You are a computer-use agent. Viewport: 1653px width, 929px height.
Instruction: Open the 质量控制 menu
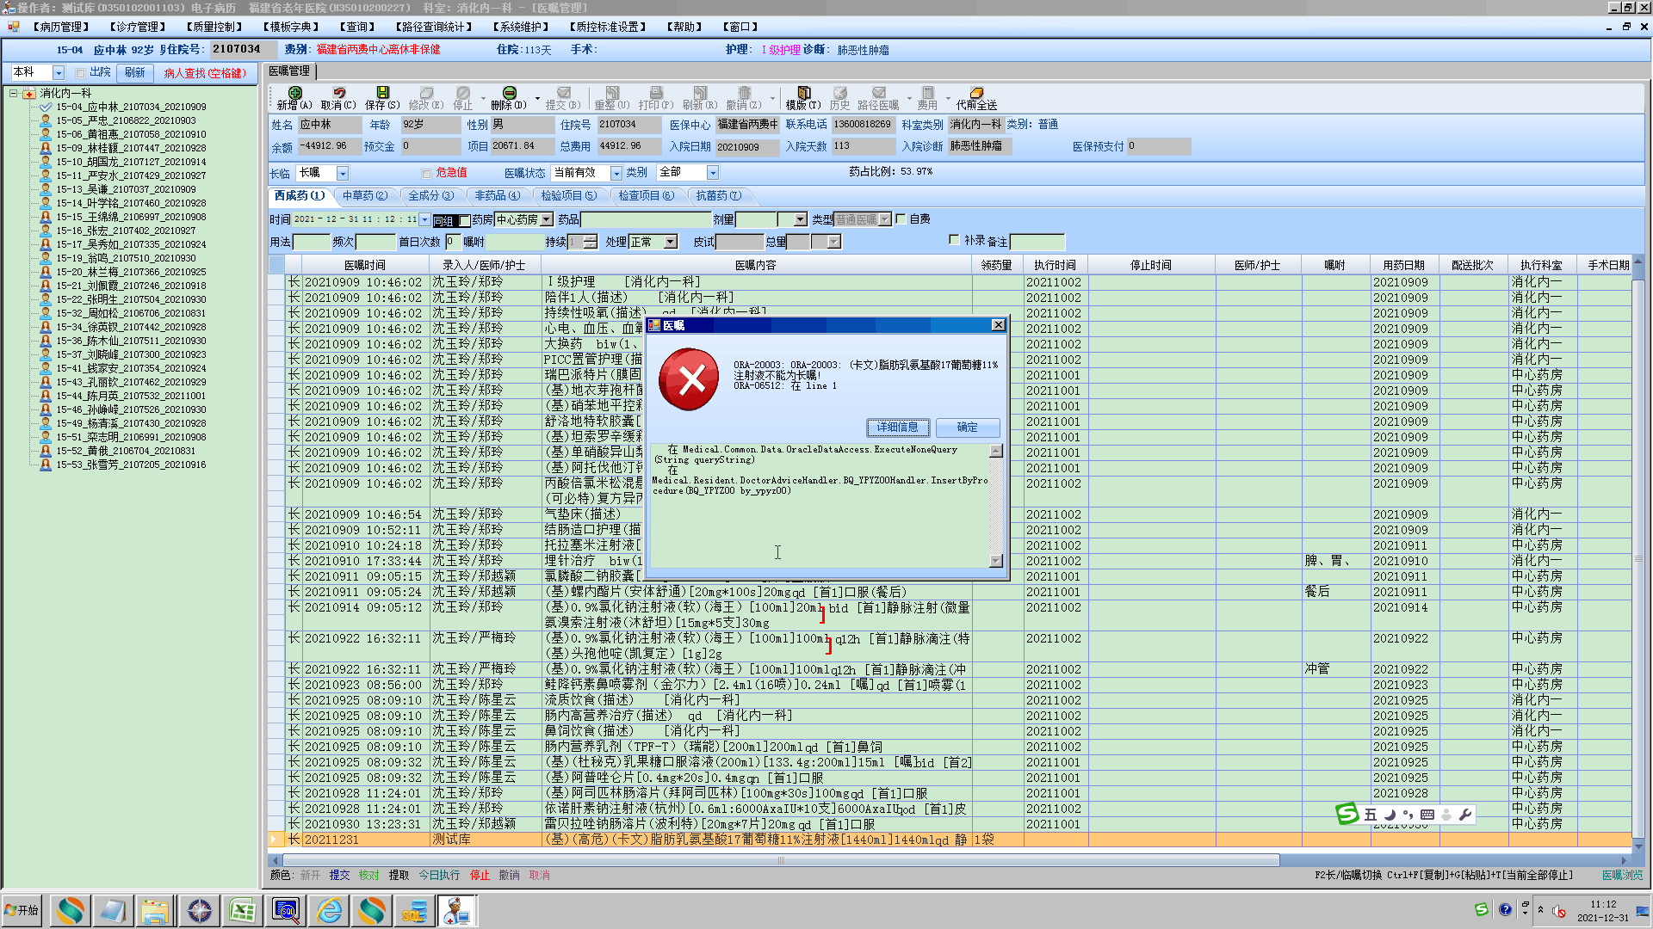[212, 27]
